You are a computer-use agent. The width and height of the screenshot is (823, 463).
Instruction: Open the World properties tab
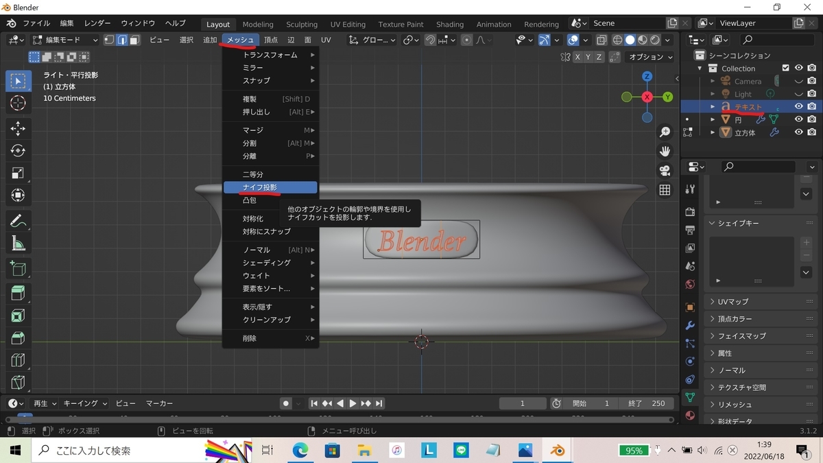[690, 284]
